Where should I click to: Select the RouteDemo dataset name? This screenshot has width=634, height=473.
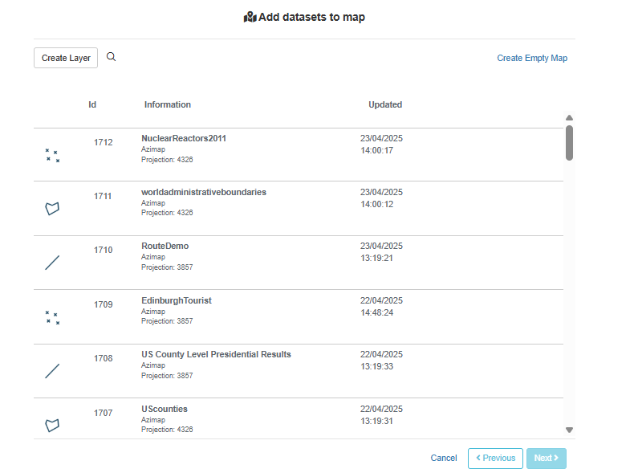click(x=165, y=246)
